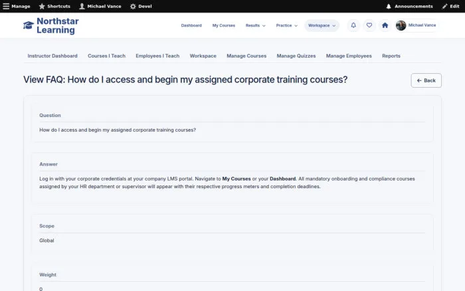
Task: Click the Announcements bell in admin bar
Action: pyautogui.click(x=389, y=6)
